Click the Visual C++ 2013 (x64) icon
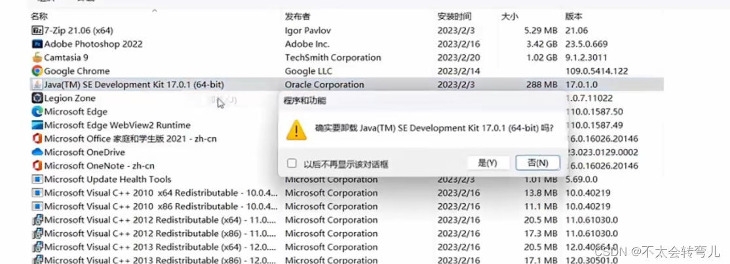The width and height of the screenshot is (730, 264). coord(37,247)
